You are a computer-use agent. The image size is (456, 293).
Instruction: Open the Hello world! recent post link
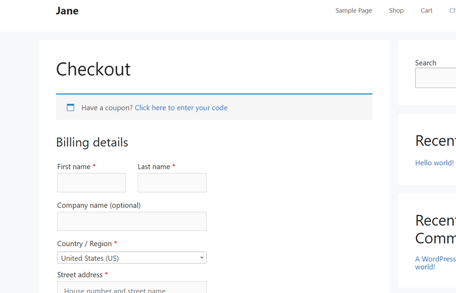434,163
